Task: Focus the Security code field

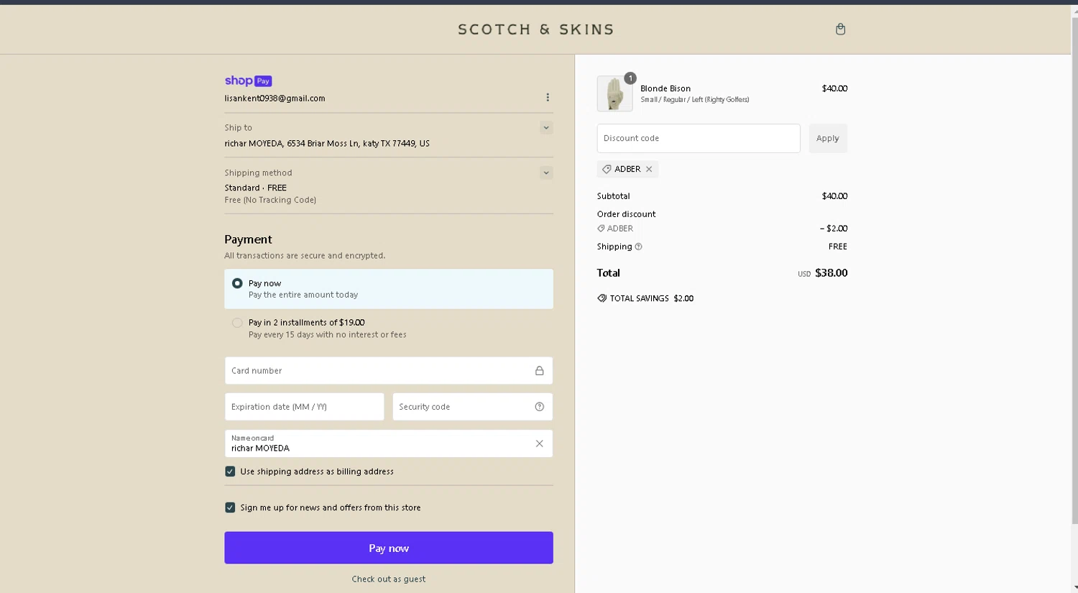Action: (x=472, y=407)
